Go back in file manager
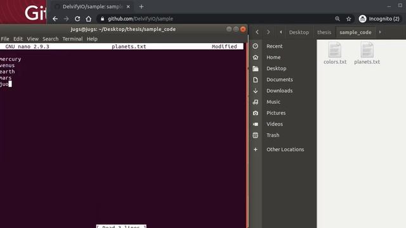Screen dimensions: 406x228 point(257,32)
